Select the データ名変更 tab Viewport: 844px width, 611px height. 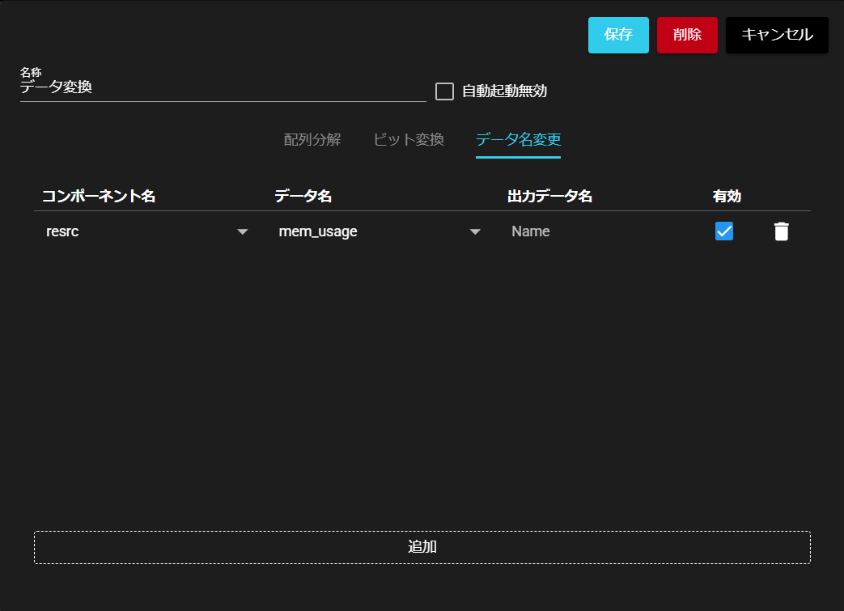click(518, 139)
